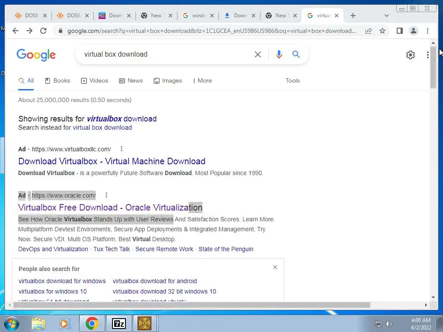Reload the current page

[43, 31]
